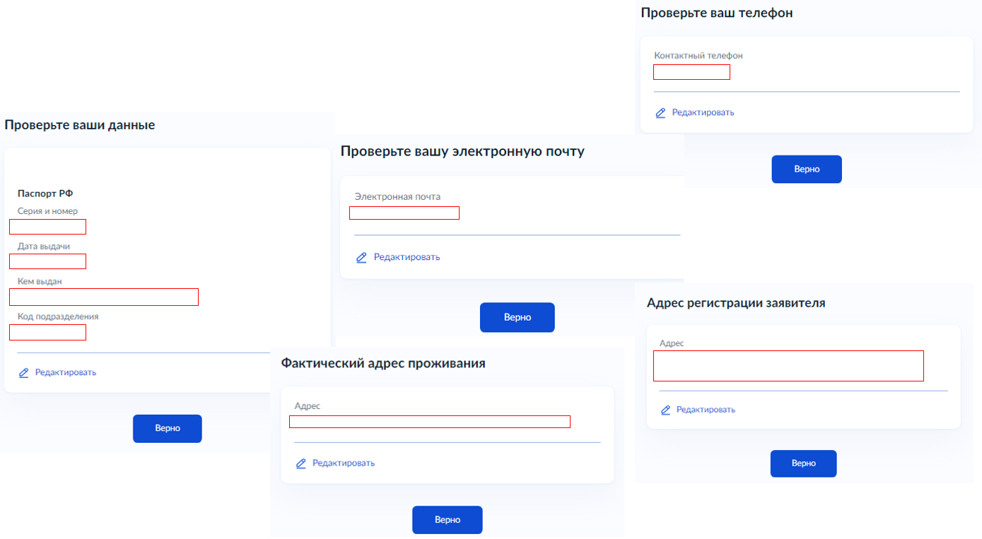Open Редактировать link for passport data
Screen dimensions: 982x539
pyautogui.click(x=66, y=372)
